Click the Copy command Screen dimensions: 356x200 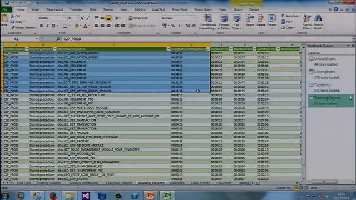tap(18, 22)
